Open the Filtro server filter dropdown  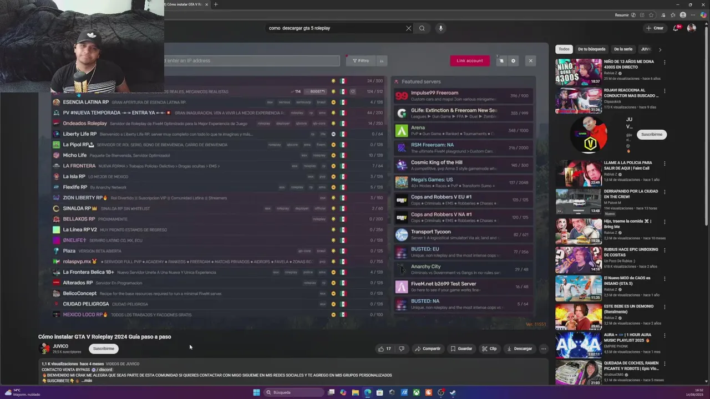tap(361, 61)
